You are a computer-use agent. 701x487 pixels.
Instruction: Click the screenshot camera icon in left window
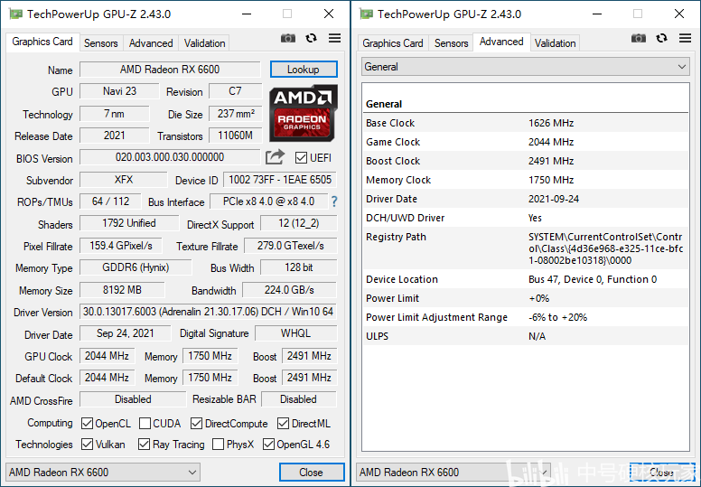point(288,39)
